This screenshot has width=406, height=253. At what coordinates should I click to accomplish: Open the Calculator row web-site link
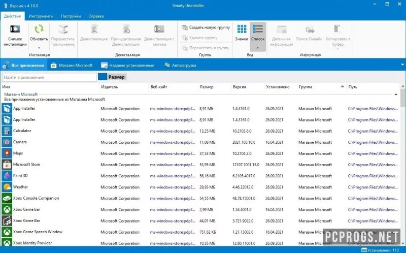(x=173, y=131)
